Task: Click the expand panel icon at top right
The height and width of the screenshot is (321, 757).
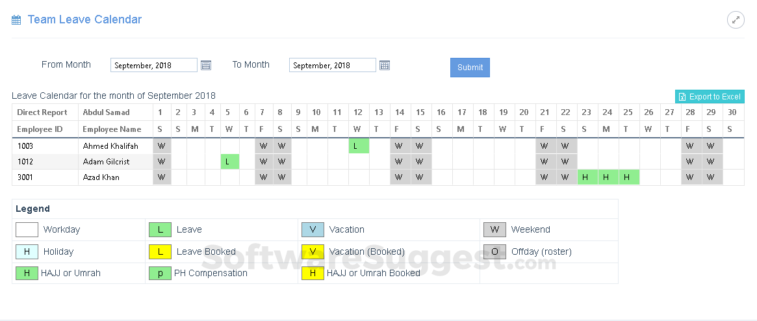Action: (x=736, y=20)
